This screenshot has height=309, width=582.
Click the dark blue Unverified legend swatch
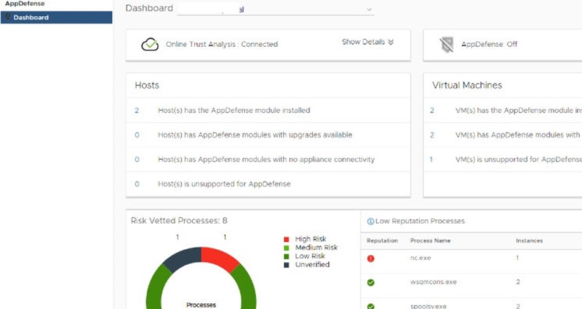(286, 265)
